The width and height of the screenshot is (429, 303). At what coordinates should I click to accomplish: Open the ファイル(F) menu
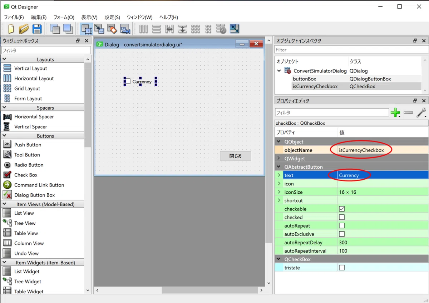point(14,17)
